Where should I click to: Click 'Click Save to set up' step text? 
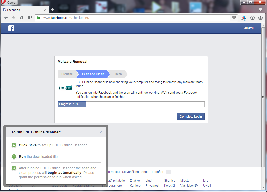[x=53, y=145]
